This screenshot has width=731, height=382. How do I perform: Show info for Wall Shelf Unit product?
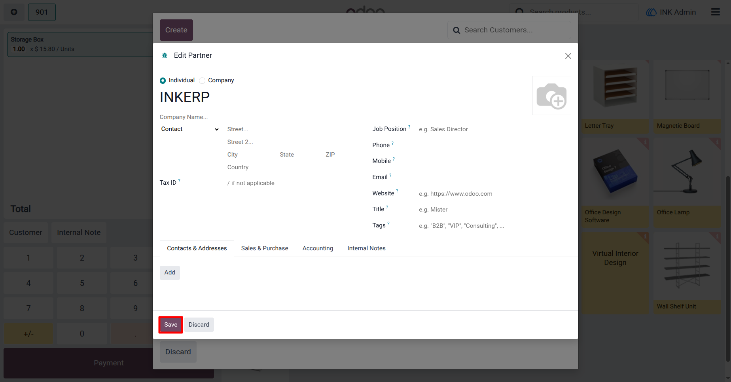(x=717, y=236)
